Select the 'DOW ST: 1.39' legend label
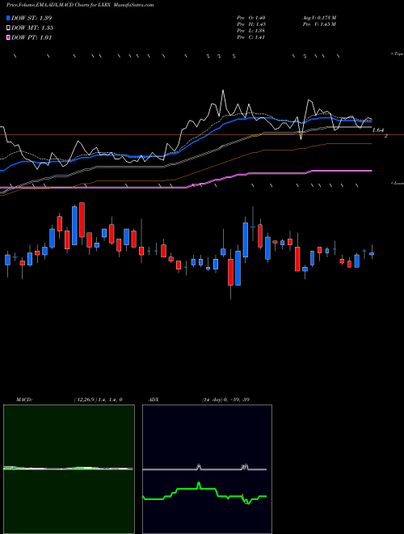 (32, 18)
